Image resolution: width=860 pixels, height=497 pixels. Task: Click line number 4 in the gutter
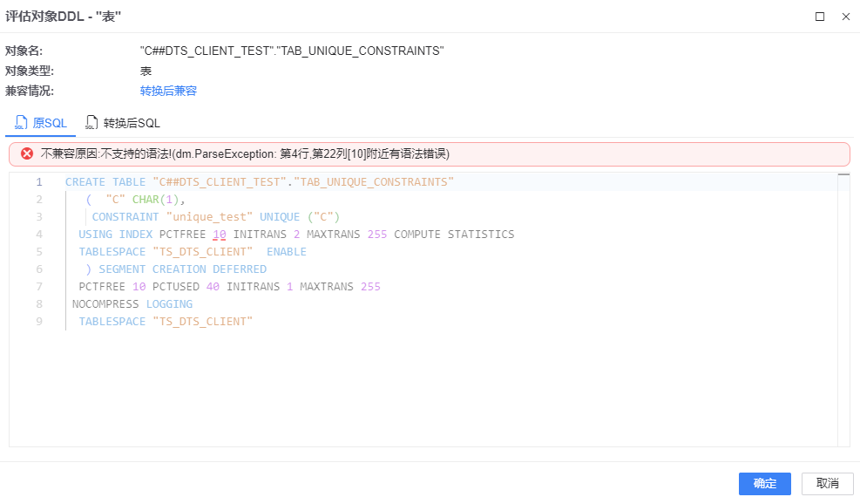(39, 235)
